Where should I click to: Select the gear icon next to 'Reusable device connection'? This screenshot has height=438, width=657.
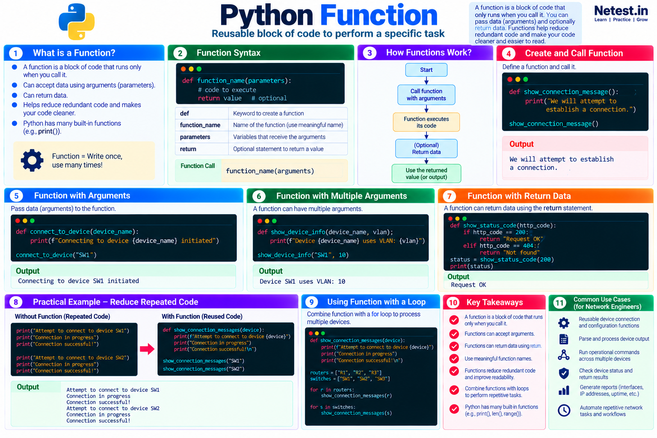(564, 323)
